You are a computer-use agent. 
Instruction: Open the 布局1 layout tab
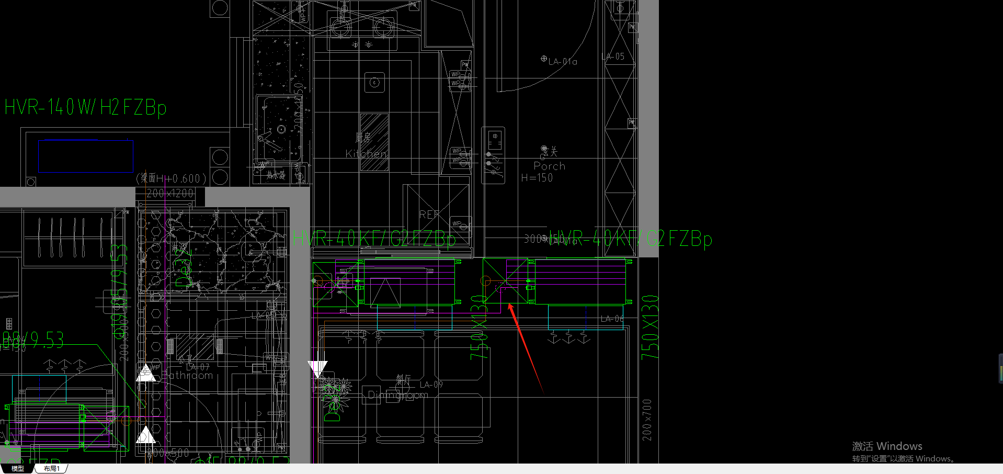[52, 468]
